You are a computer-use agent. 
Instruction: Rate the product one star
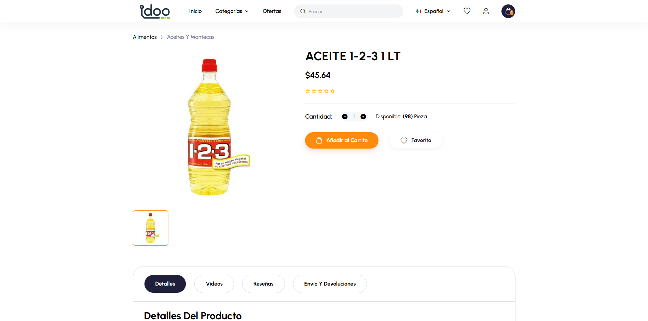308,91
